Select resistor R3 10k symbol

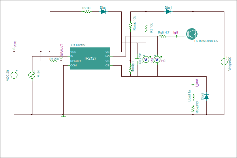point(146,28)
